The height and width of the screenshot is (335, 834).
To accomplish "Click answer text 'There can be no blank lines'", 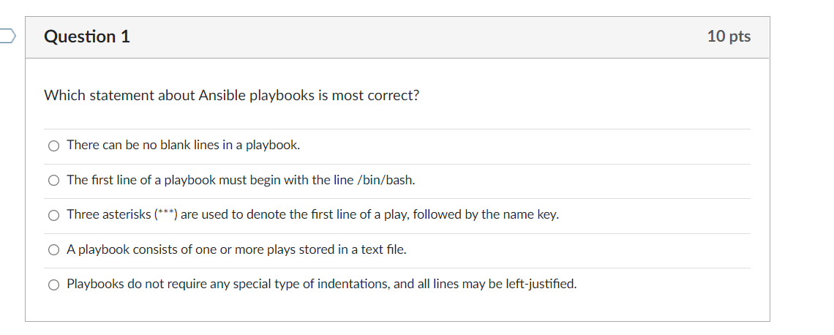I will click(x=184, y=145).
